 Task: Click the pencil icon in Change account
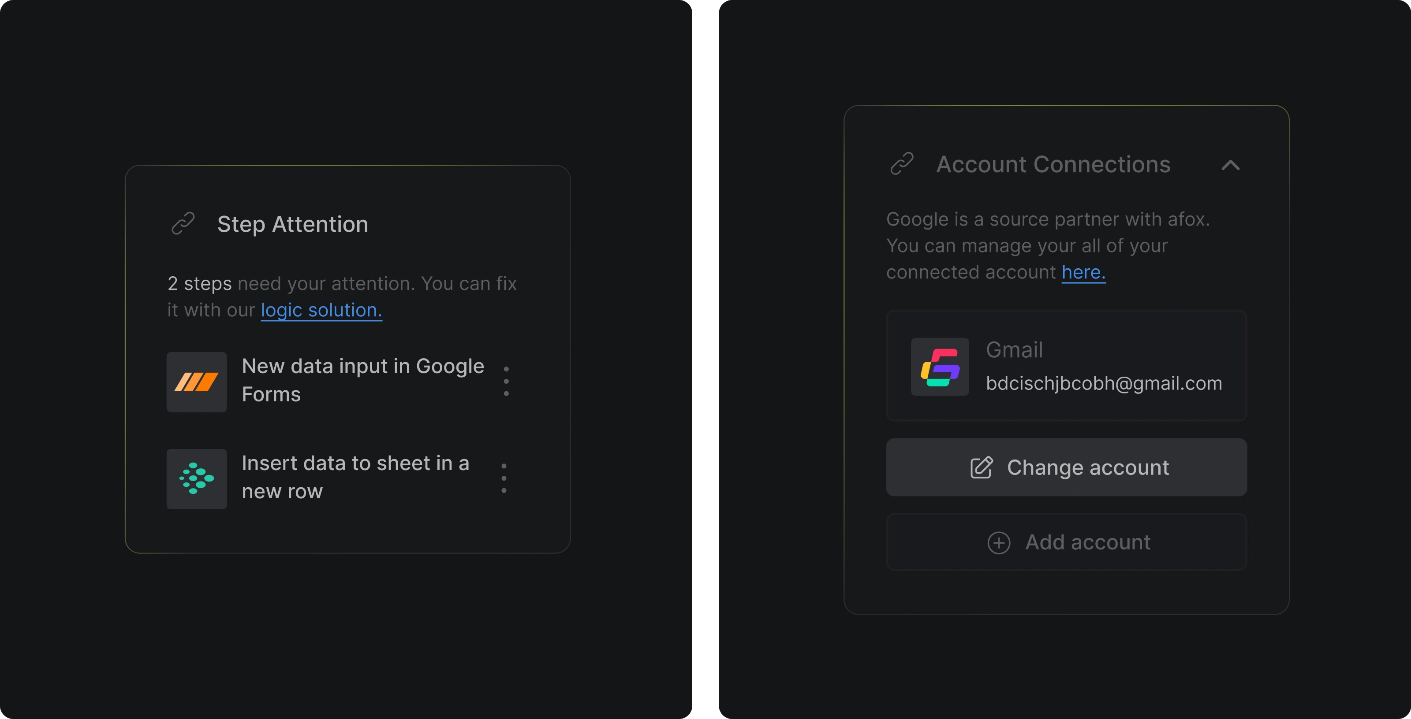pyautogui.click(x=981, y=467)
